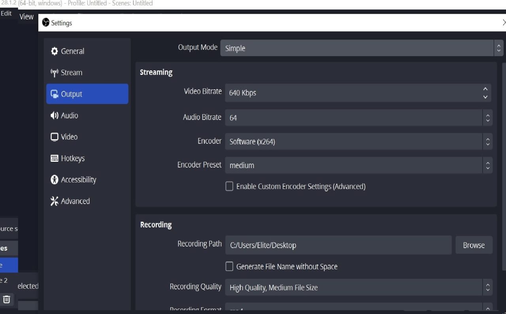Click the Video Bitrate label

click(x=203, y=91)
